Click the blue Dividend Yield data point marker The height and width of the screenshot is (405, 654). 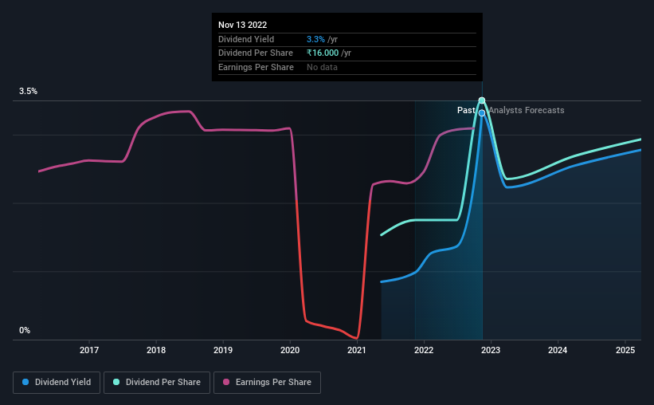click(482, 113)
